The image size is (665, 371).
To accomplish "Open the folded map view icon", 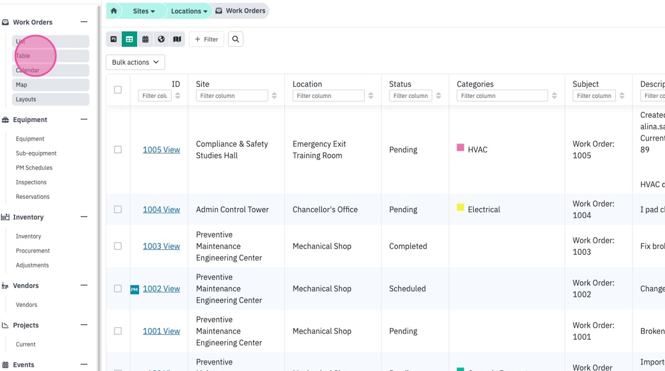I will point(178,39).
